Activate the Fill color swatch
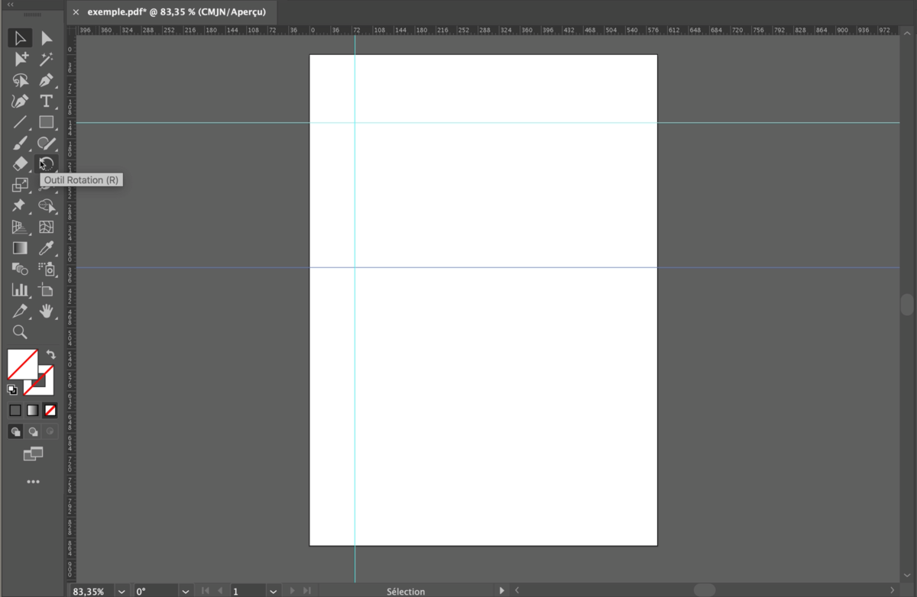917x597 pixels. pos(23,364)
